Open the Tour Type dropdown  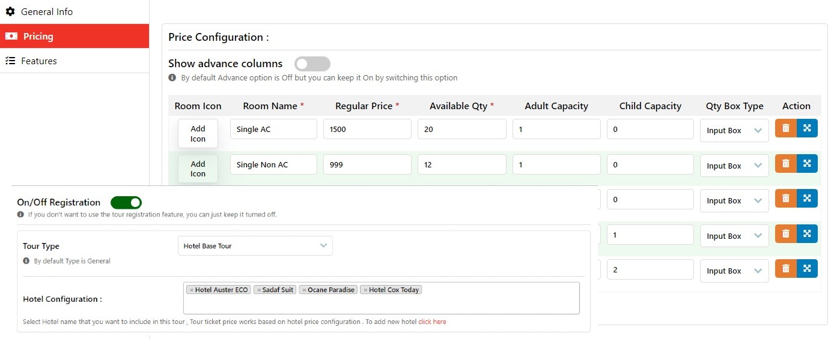click(255, 246)
